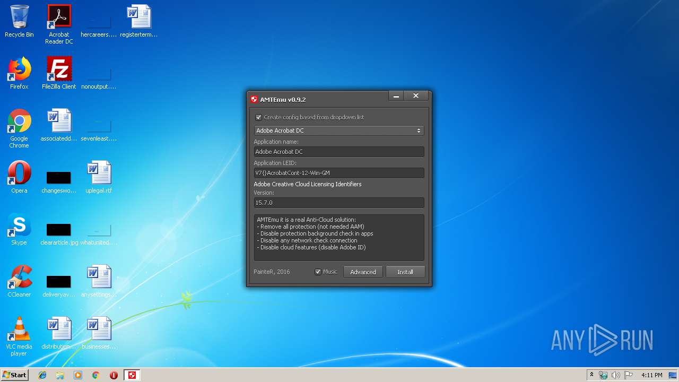Toggle 'Create config based from dropdown list' checkbox
This screenshot has width=679, height=382.
(x=259, y=117)
